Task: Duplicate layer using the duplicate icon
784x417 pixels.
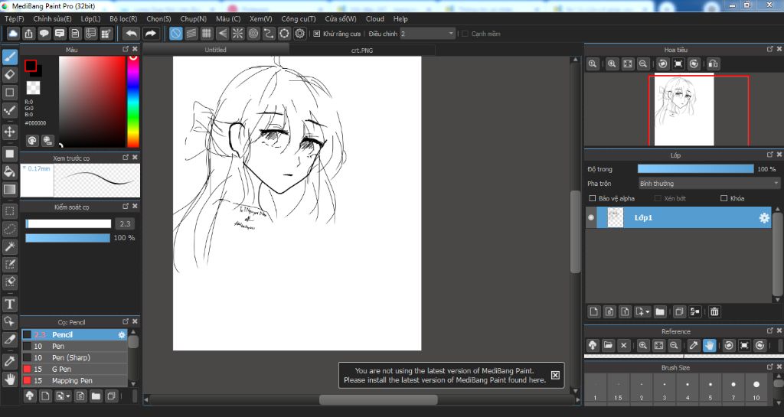Action: click(679, 311)
